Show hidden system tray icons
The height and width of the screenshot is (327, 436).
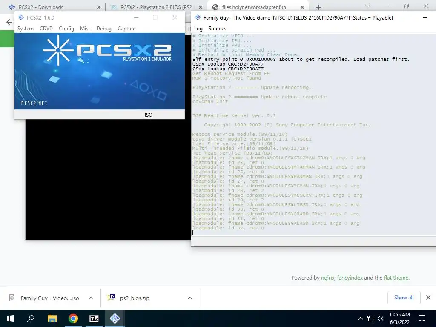[x=360, y=318]
